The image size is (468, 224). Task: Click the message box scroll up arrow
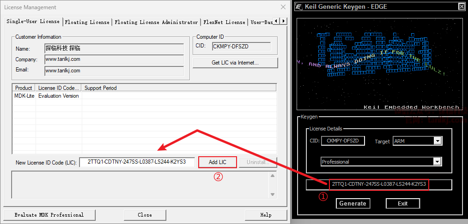tap(273, 176)
